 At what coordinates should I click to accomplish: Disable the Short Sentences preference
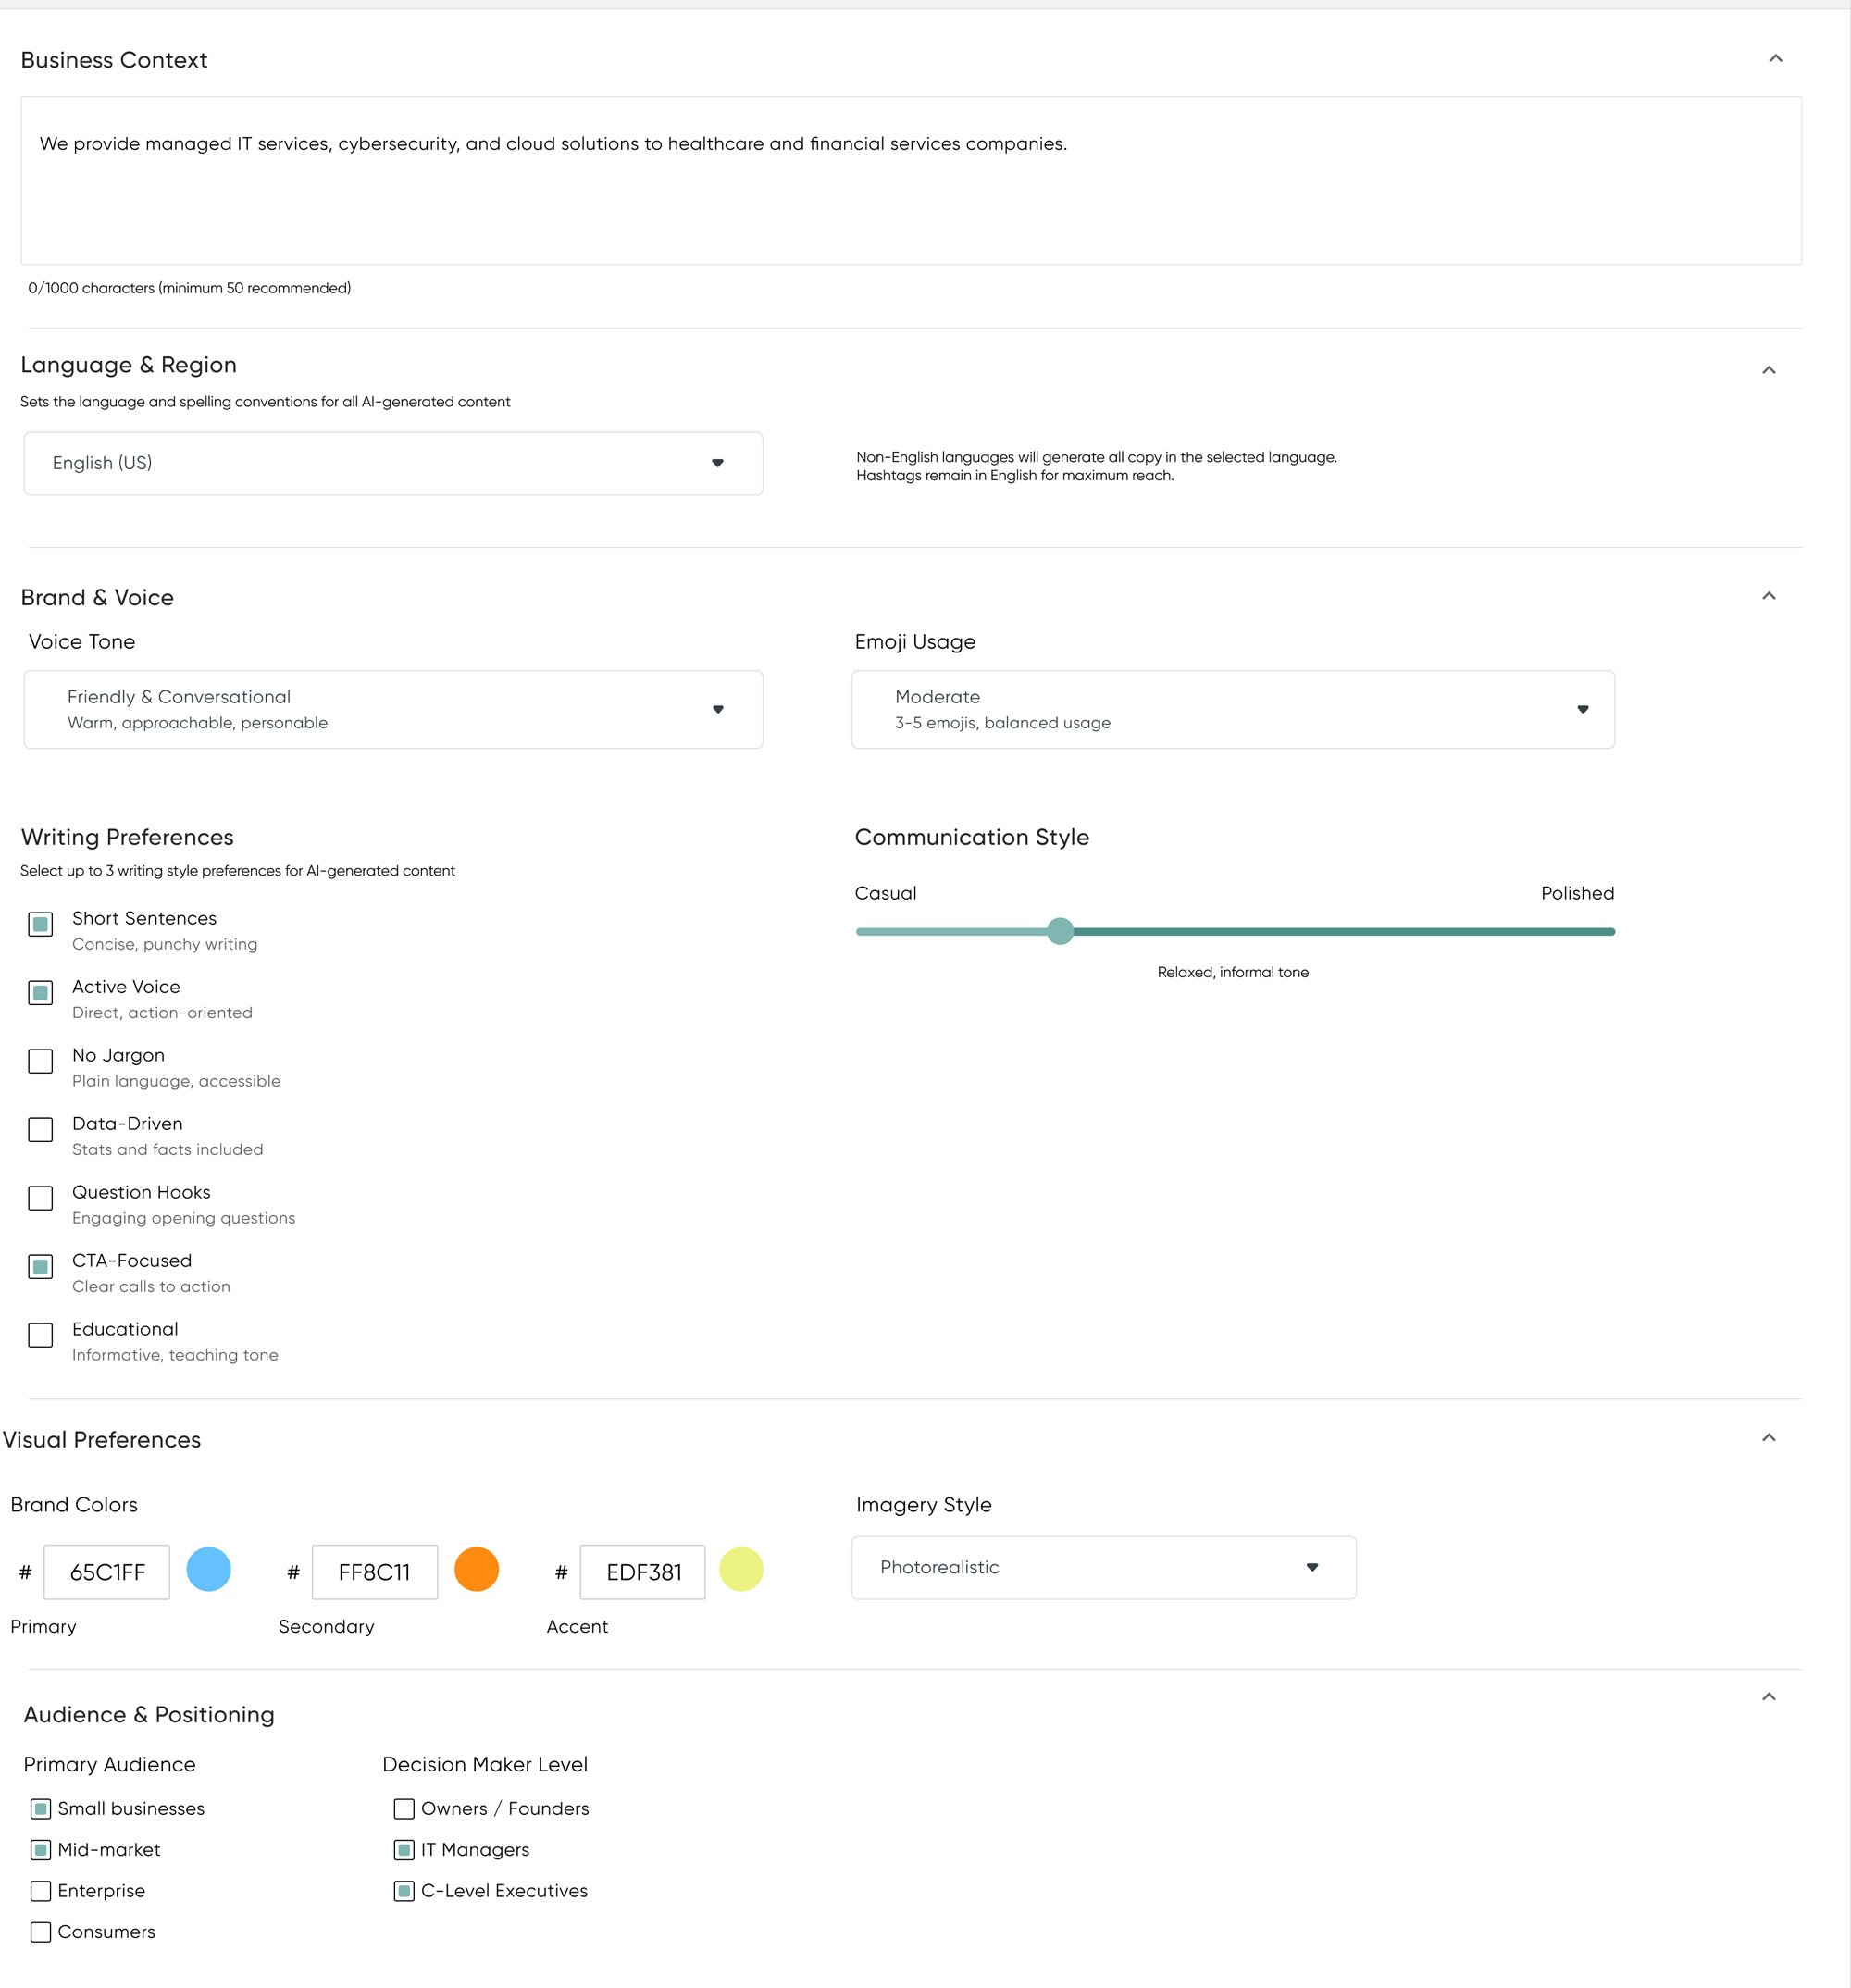click(x=40, y=924)
